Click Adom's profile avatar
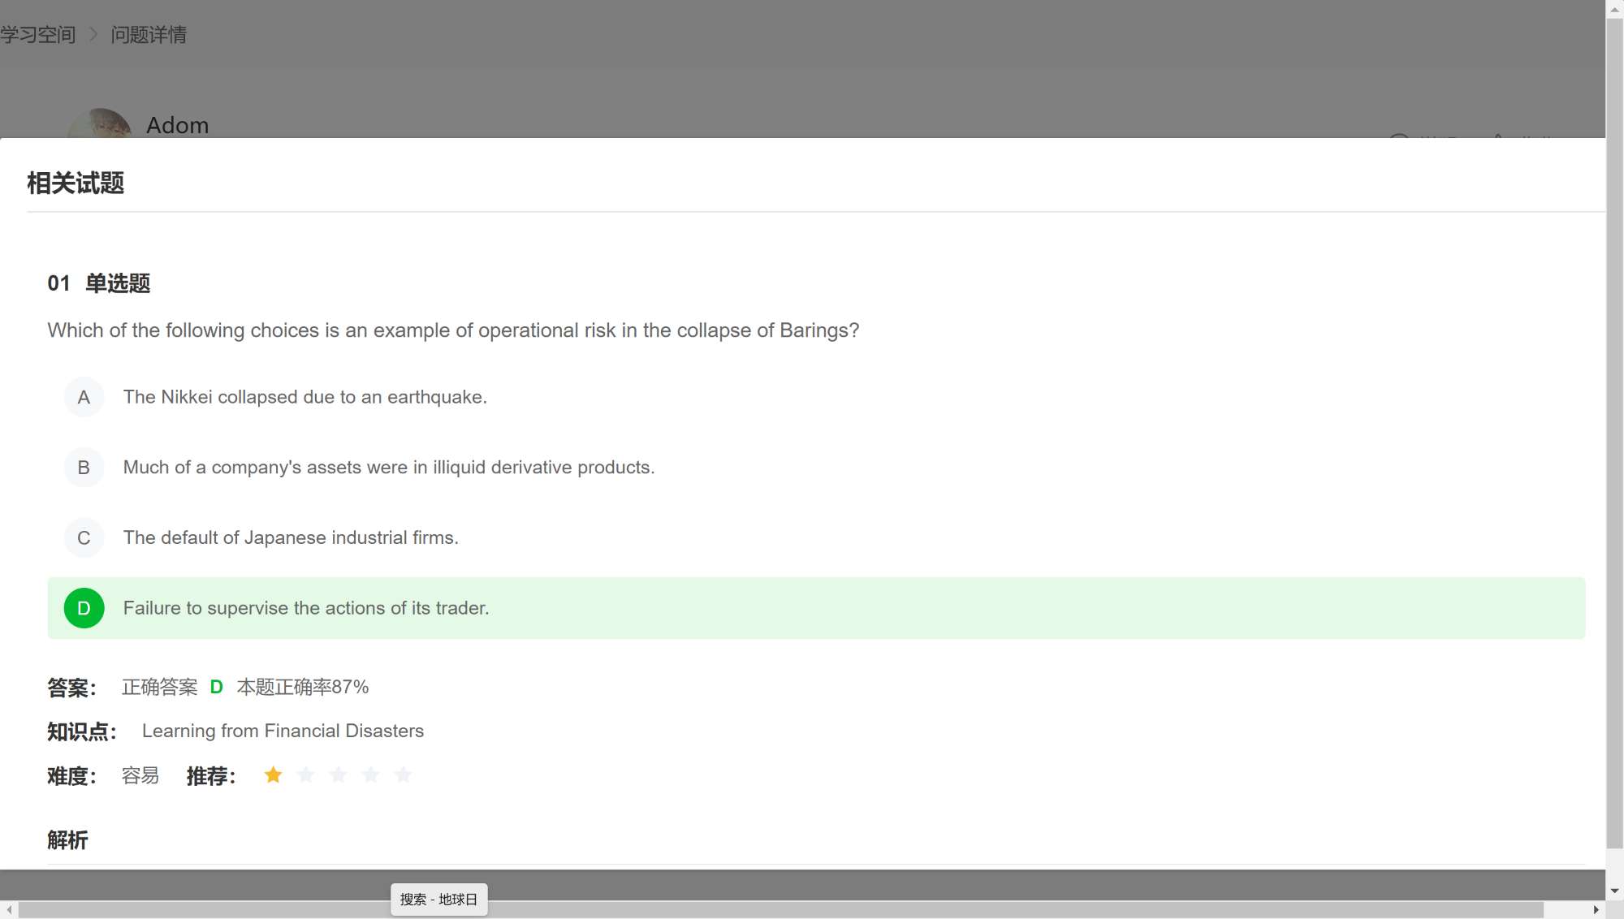 [x=100, y=124]
